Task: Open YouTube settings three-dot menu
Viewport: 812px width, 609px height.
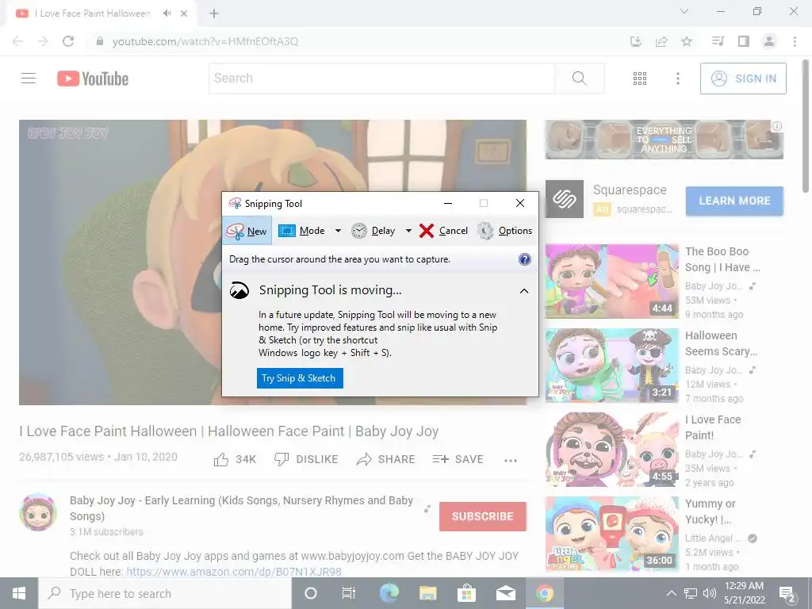Action: (x=678, y=79)
